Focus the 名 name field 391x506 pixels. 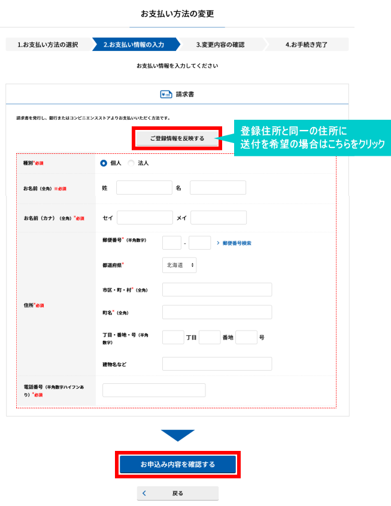218,187
